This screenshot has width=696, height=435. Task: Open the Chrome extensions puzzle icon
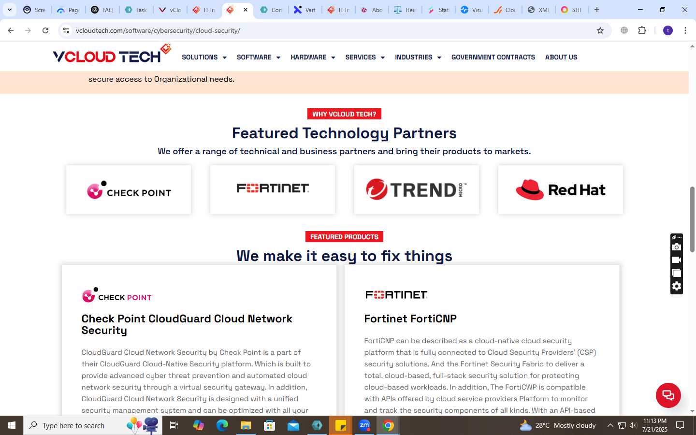click(642, 30)
